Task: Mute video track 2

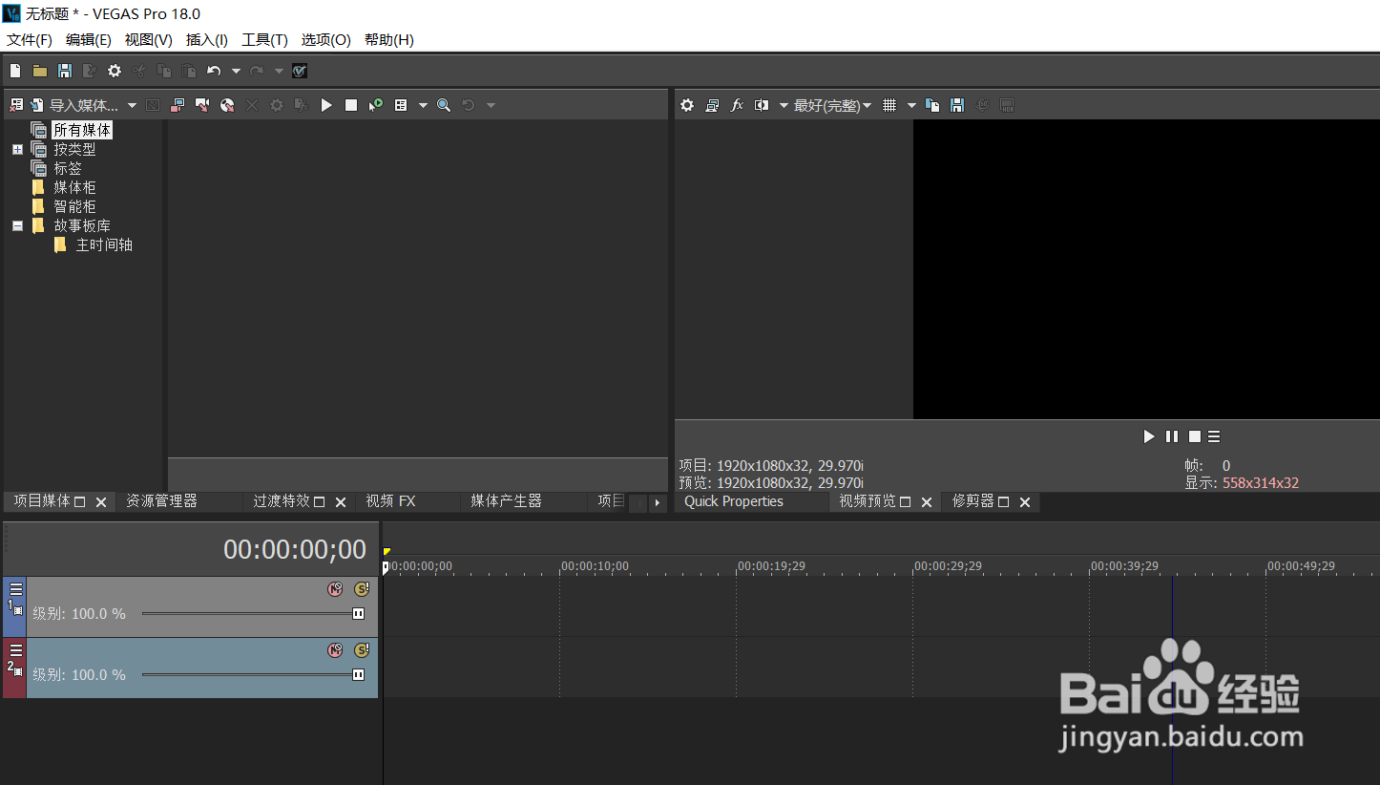Action: point(335,650)
